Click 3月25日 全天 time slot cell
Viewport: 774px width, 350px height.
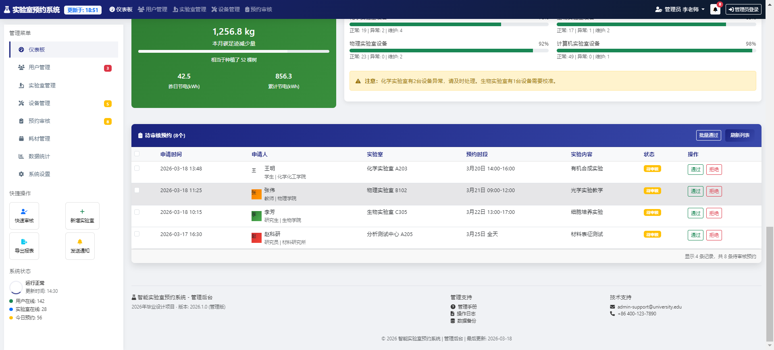coord(482,234)
